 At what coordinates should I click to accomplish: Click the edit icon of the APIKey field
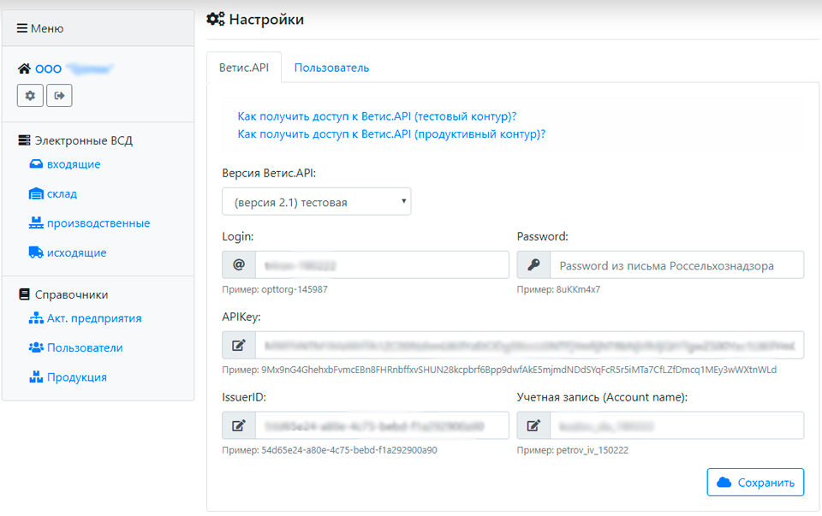(x=239, y=345)
